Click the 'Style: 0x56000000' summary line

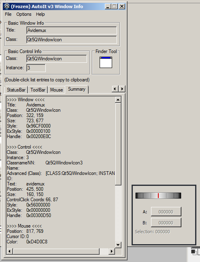[29, 205]
